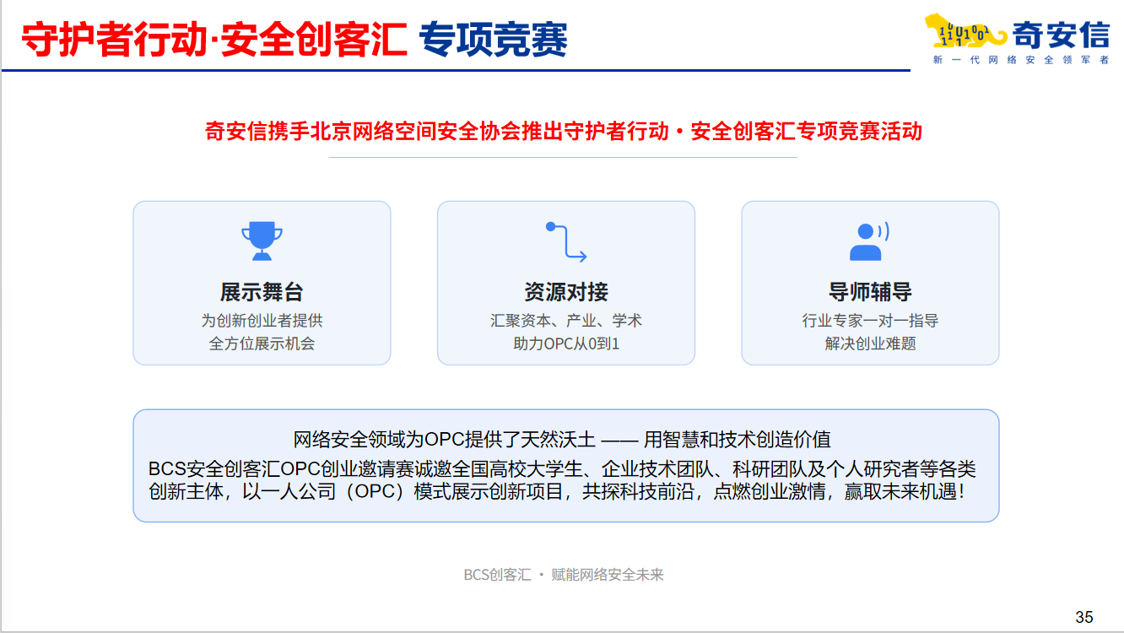The width and height of the screenshot is (1124, 633).
Task: Click the 资源对接 card heading
Action: pyautogui.click(x=565, y=293)
